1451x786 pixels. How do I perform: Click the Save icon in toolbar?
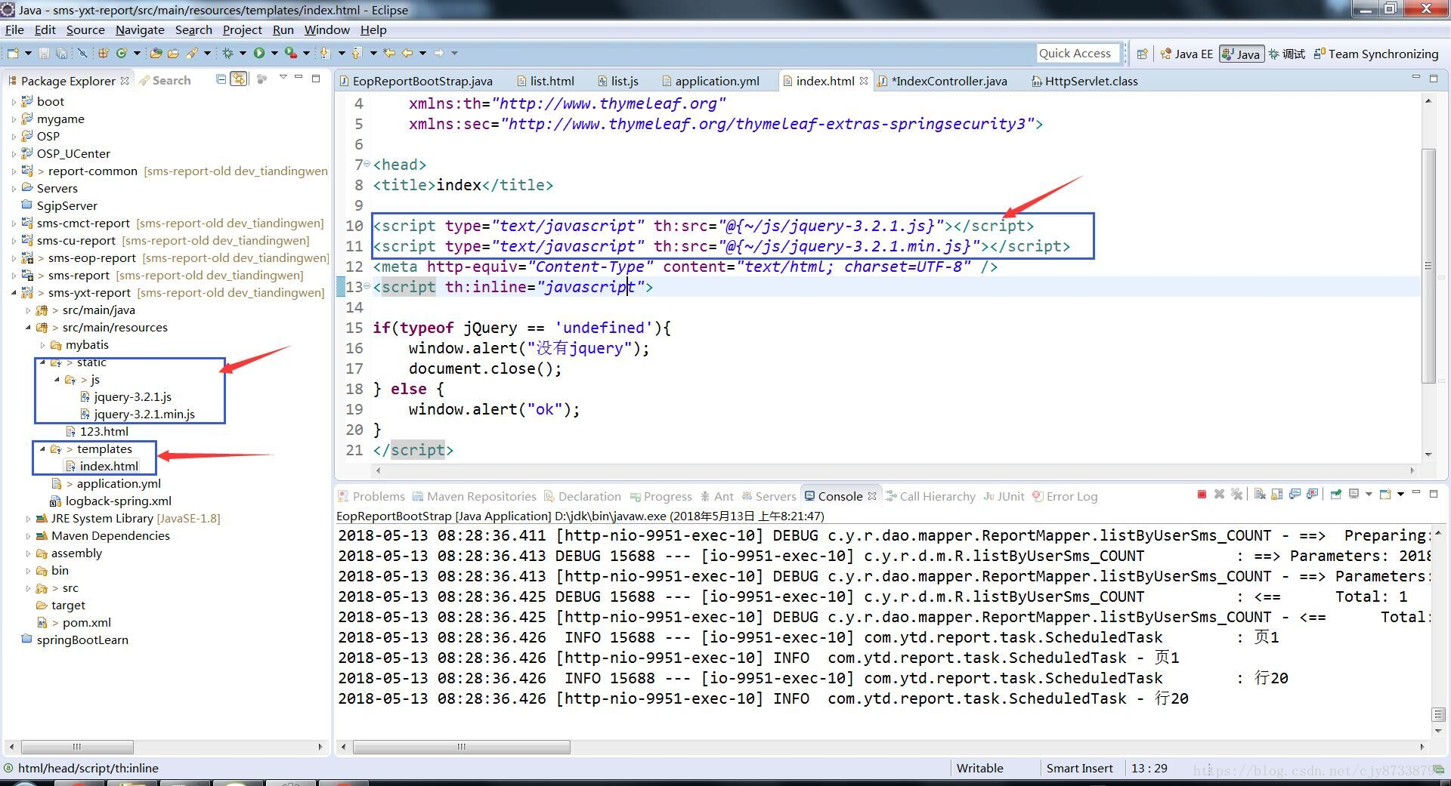pos(44,53)
